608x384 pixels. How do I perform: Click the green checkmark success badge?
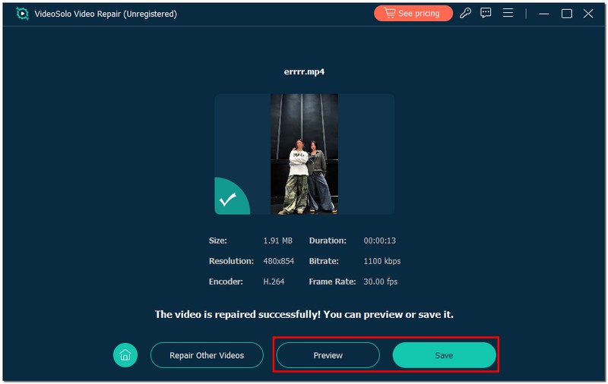click(x=227, y=200)
